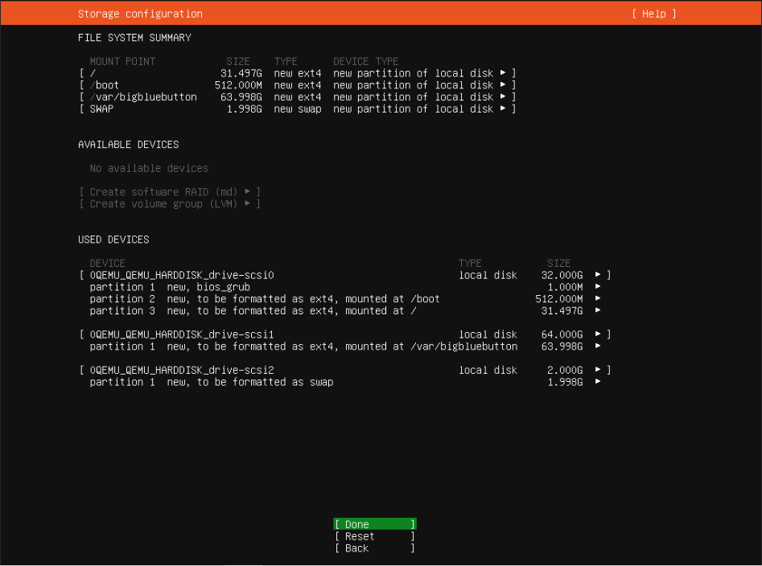This screenshot has width=762, height=566.
Task: Go Back to the previous screen
Action: 374,548
